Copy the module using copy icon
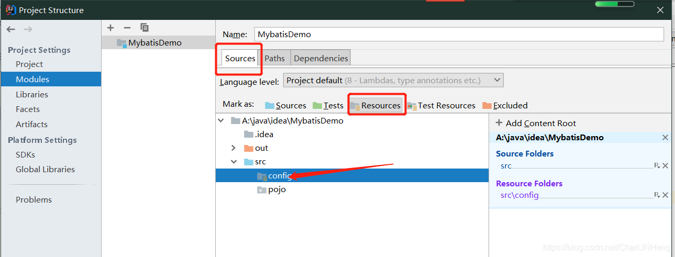This screenshot has height=257, width=675. (x=145, y=28)
